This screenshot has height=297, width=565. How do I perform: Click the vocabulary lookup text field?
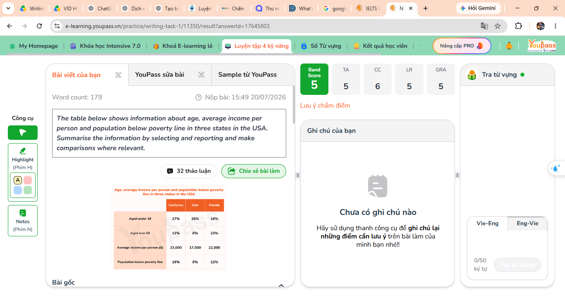click(x=508, y=243)
